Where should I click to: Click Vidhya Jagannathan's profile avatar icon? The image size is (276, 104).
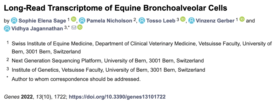tap(7, 29)
